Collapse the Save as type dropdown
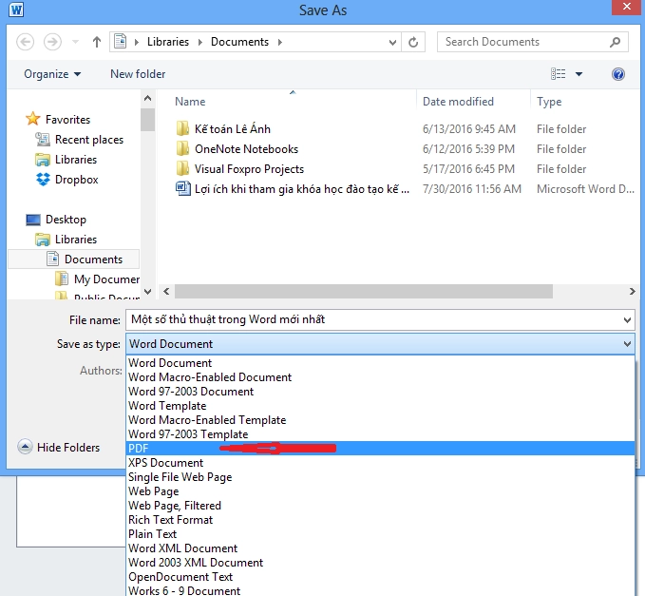 pyautogui.click(x=626, y=344)
